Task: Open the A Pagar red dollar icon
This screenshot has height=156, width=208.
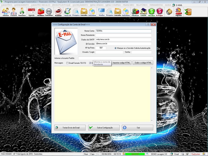Action: coord(159,12)
